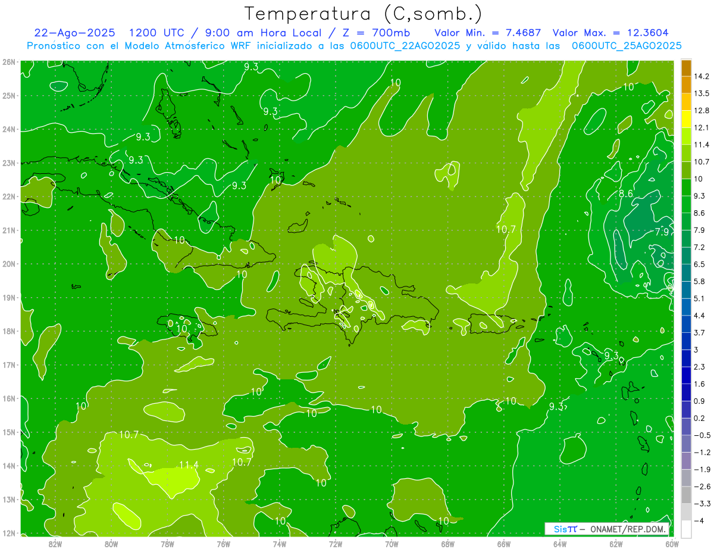The height and width of the screenshot is (552, 714).
Task: Click the 21N latitude axis label
Action: [9, 230]
